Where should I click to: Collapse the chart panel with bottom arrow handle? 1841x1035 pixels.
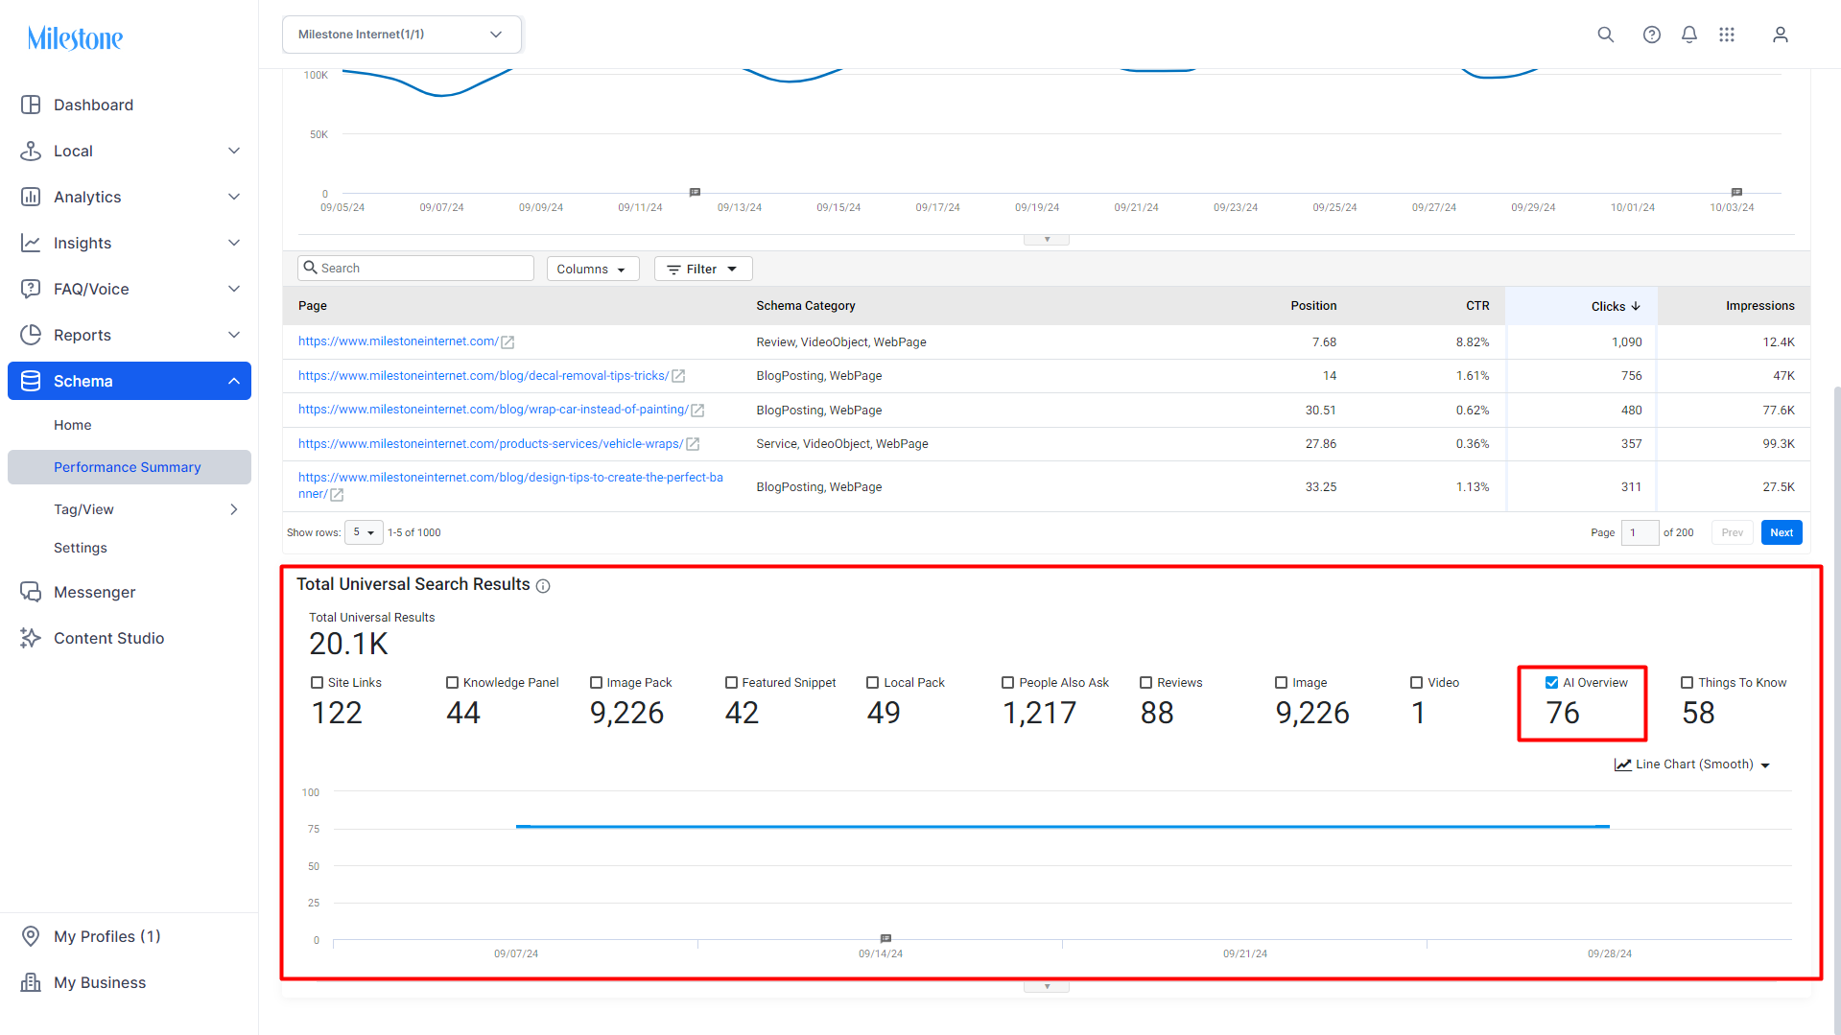click(1047, 986)
